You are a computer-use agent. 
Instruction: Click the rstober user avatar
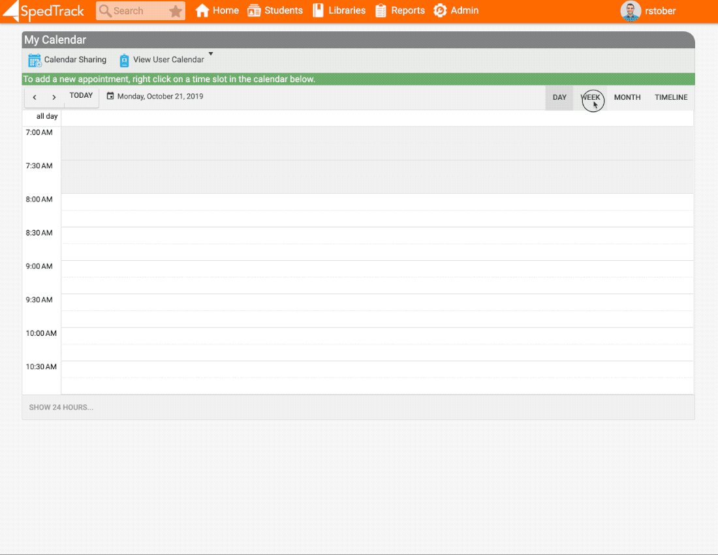[631, 11]
